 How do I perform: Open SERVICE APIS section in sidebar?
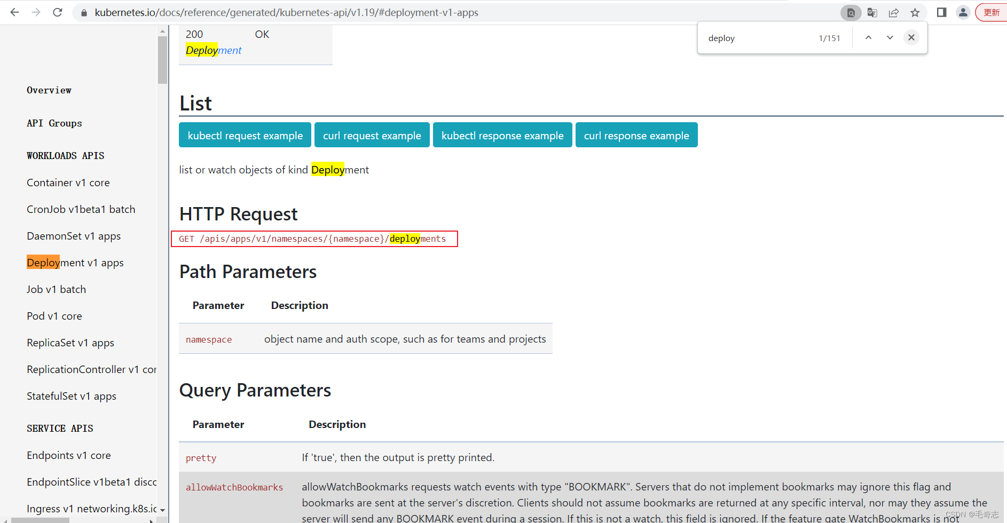coord(60,429)
